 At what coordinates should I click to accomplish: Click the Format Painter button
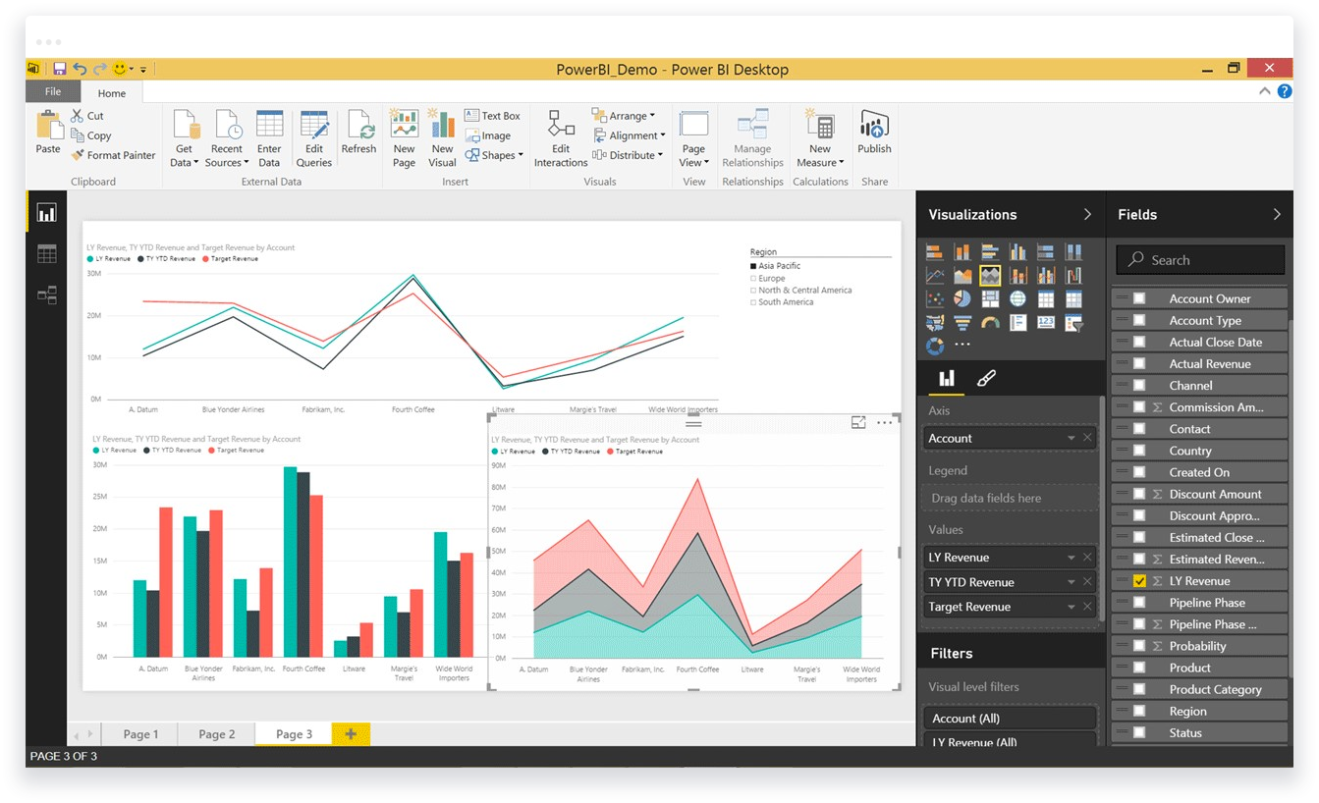coord(113,155)
